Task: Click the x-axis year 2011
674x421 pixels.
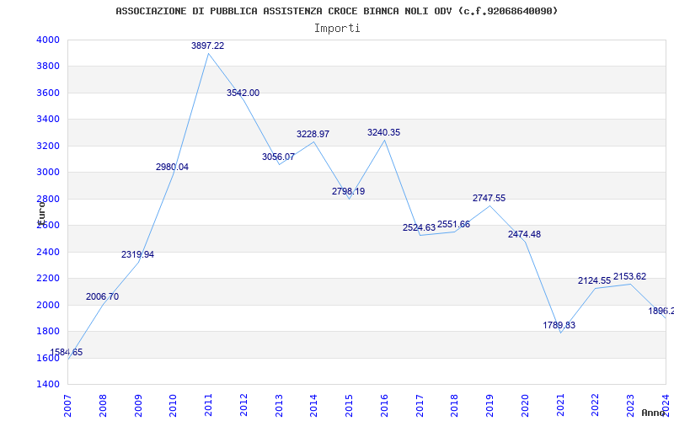Action: 208,406
